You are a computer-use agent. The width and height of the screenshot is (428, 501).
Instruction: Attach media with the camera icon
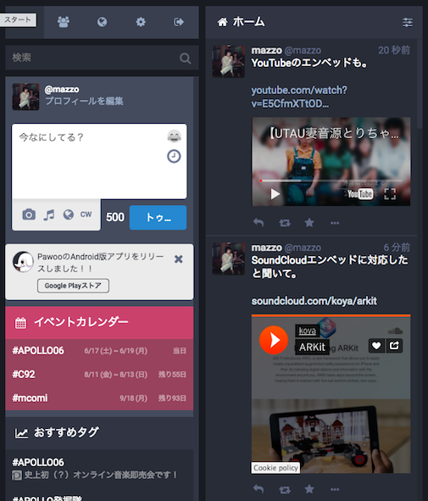29,214
